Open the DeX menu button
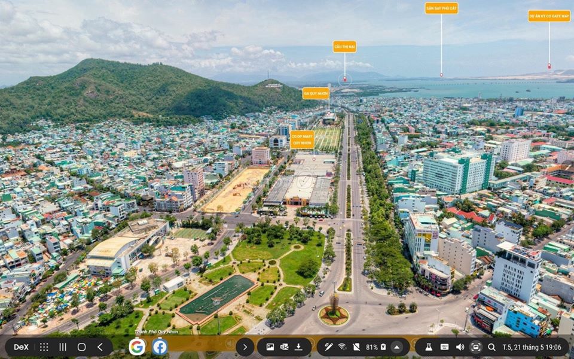This screenshot has width=574, height=359. tap(22, 347)
